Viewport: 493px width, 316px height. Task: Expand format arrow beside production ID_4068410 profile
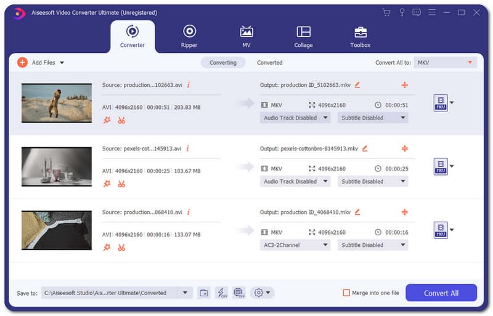click(x=452, y=230)
